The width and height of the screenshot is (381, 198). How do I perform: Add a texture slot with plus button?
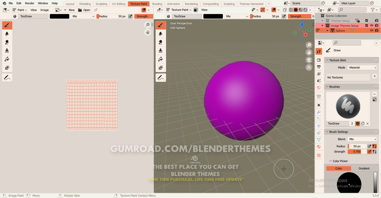[x=375, y=76]
